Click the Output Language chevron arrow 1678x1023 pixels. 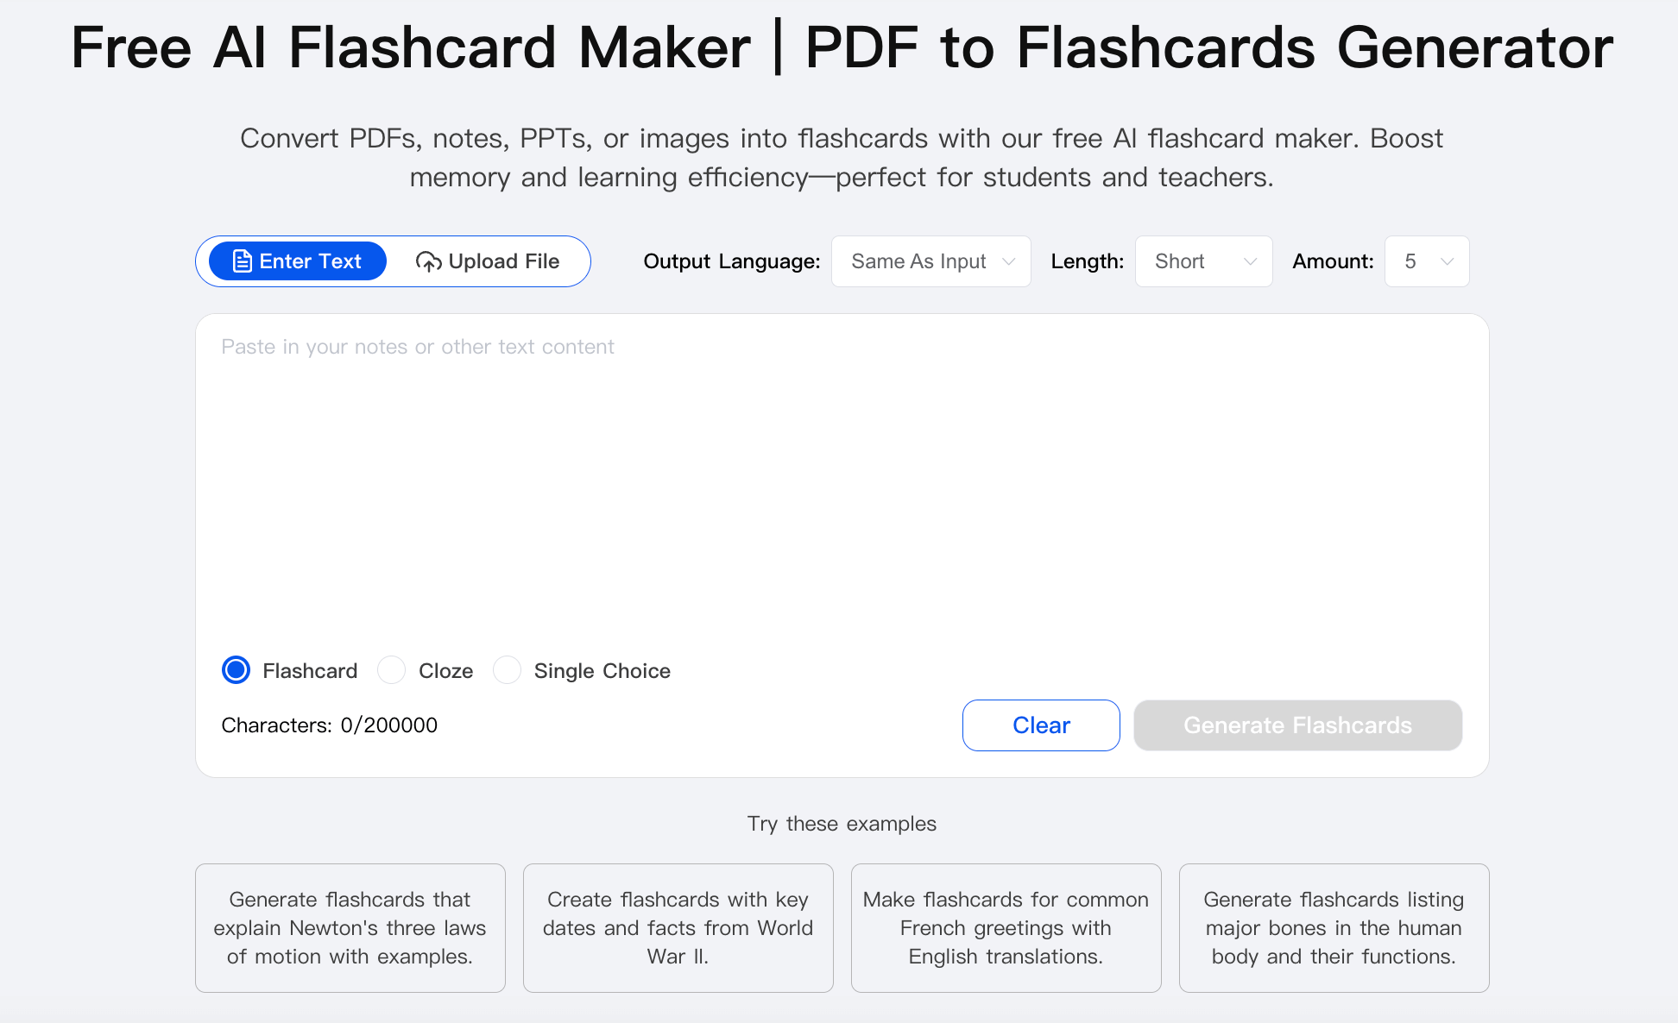1008,261
